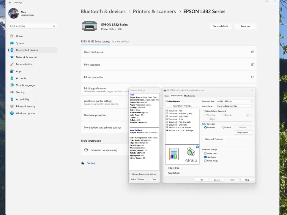This screenshot has height=215, width=287.
Task: Select Document - 2-Up preset
Action: 176,119
